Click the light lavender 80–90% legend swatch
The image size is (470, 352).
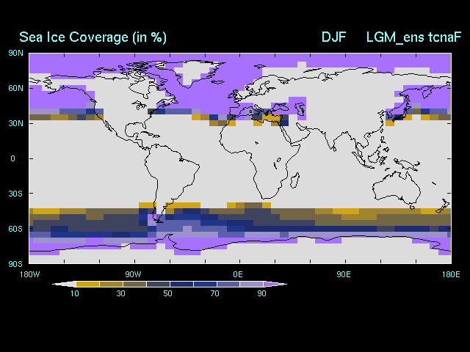252,284
